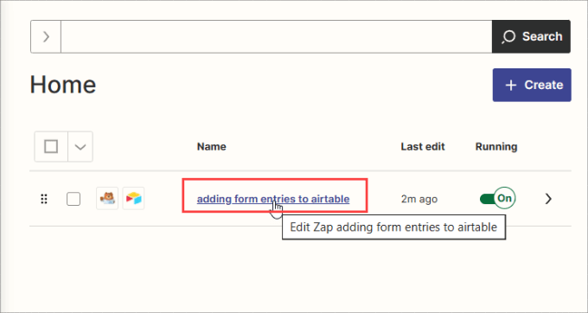Sort by the Name column header
The image size is (588, 313).
[212, 147]
